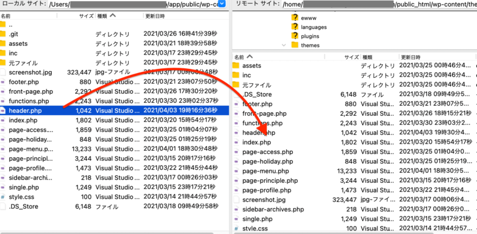Select footer.php file icon in local list

pyautogui.click(x=2, y=82)
